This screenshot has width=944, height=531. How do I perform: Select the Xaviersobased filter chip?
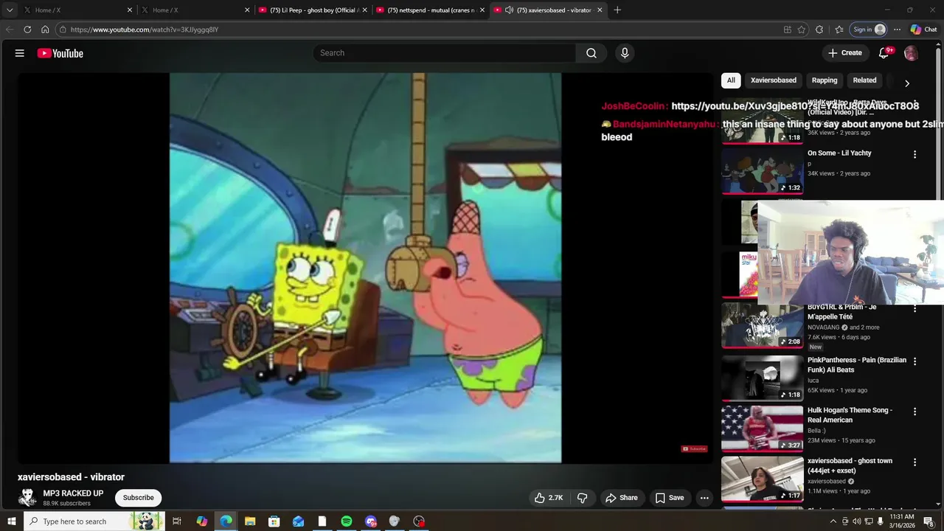(774, 80)
